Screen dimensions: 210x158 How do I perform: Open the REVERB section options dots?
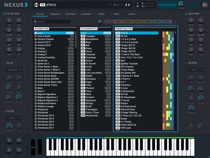205,63
